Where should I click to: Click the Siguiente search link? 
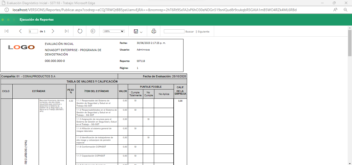coord(203,32)
